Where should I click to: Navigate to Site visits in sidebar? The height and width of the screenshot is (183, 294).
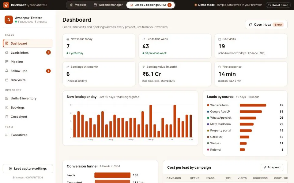point(28,80)
